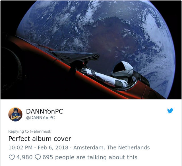Click the 10:02 PM - Feb 6, 2018 timestamp
The height and width of the screenshot is (166, 182).
point(38,147)
